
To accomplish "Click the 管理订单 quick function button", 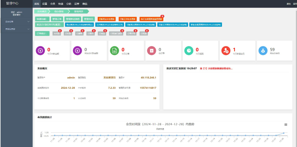I will pos(57,19).
